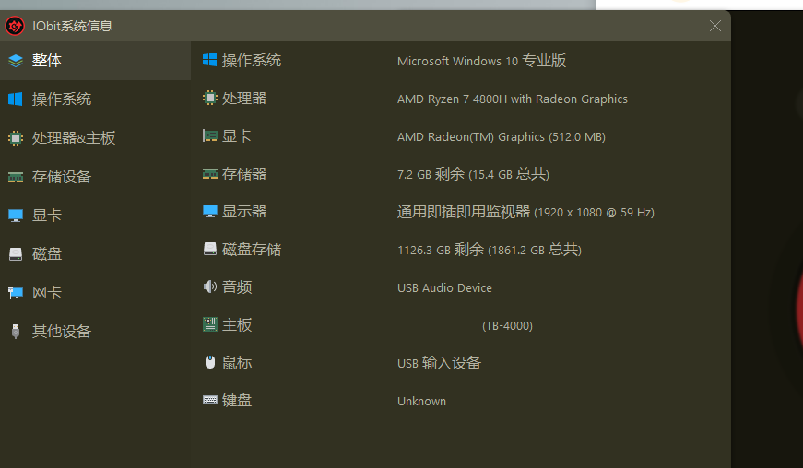The width and height of the screenshot is (803, 468).
Task: Click the 网卡 sidebar icon
Action: [16, 293]
